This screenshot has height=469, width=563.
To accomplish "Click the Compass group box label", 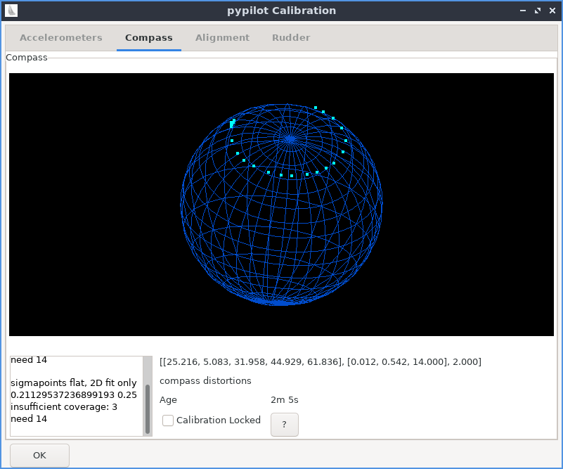I will (x=26, y=58).
